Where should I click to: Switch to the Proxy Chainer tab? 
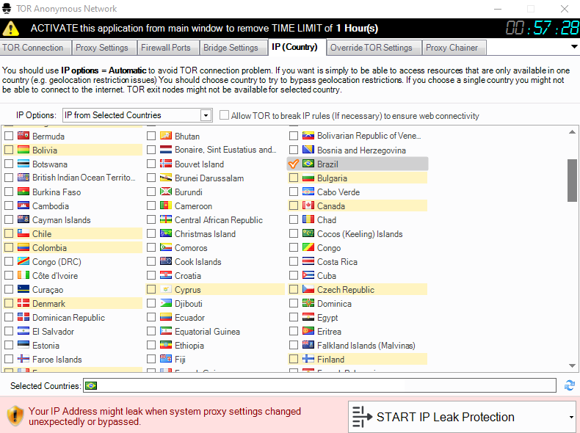coord(454,48)
